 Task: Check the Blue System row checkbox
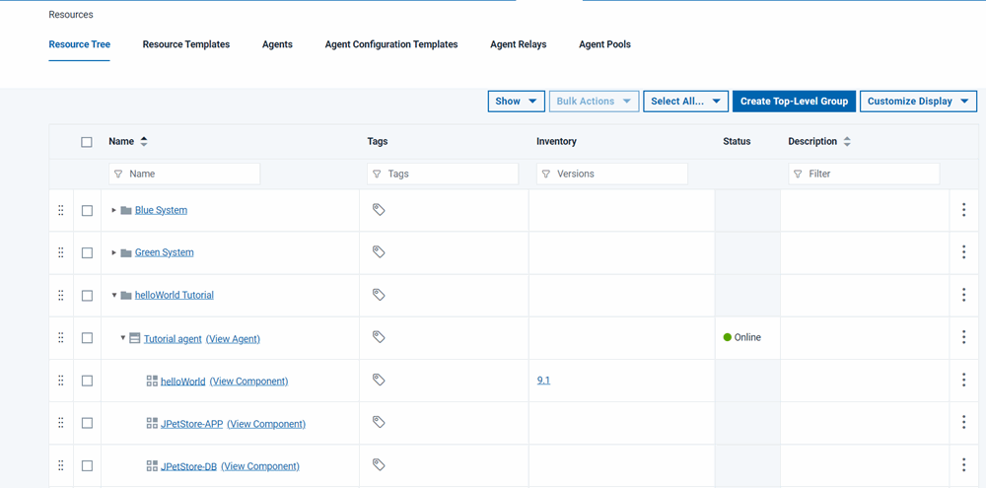coord(87,210)
